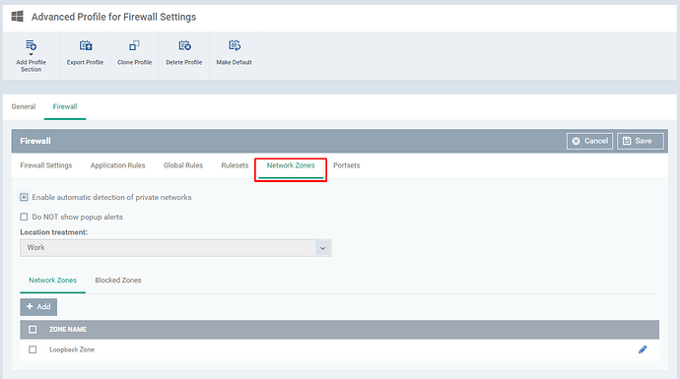Add a new network zone

pyautogui.click(x=38, y=307)
